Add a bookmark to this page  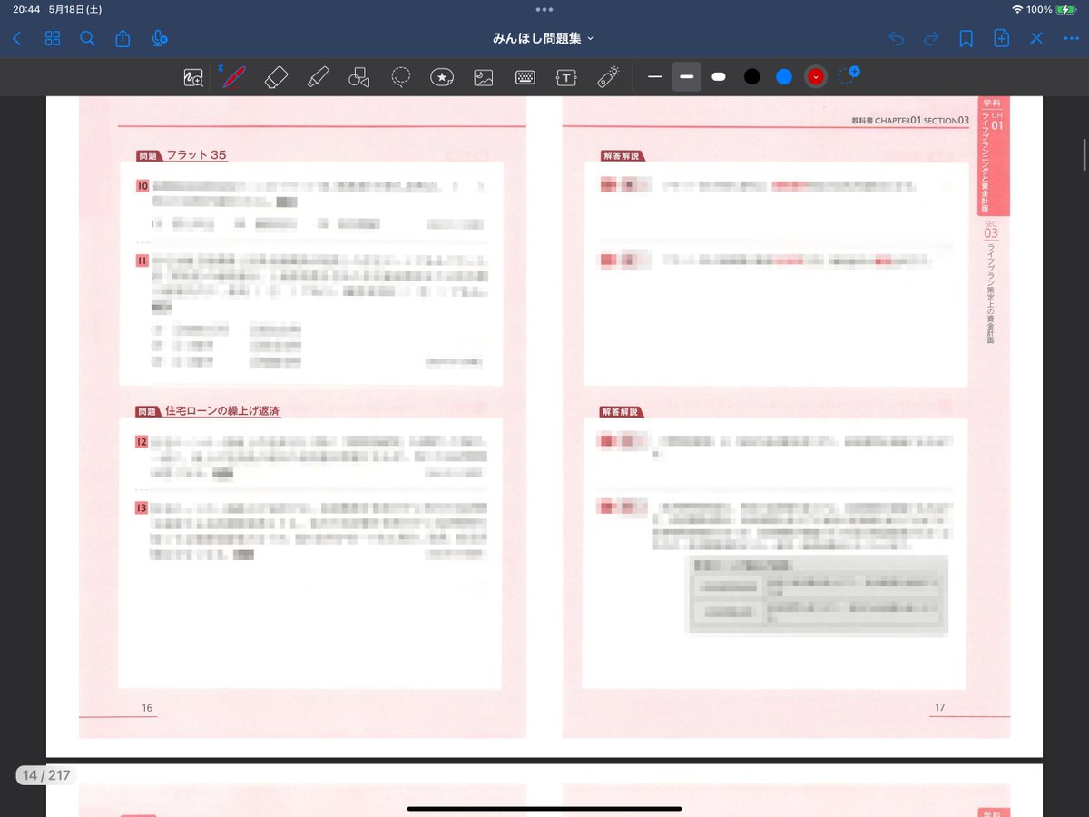coord(966,38)
